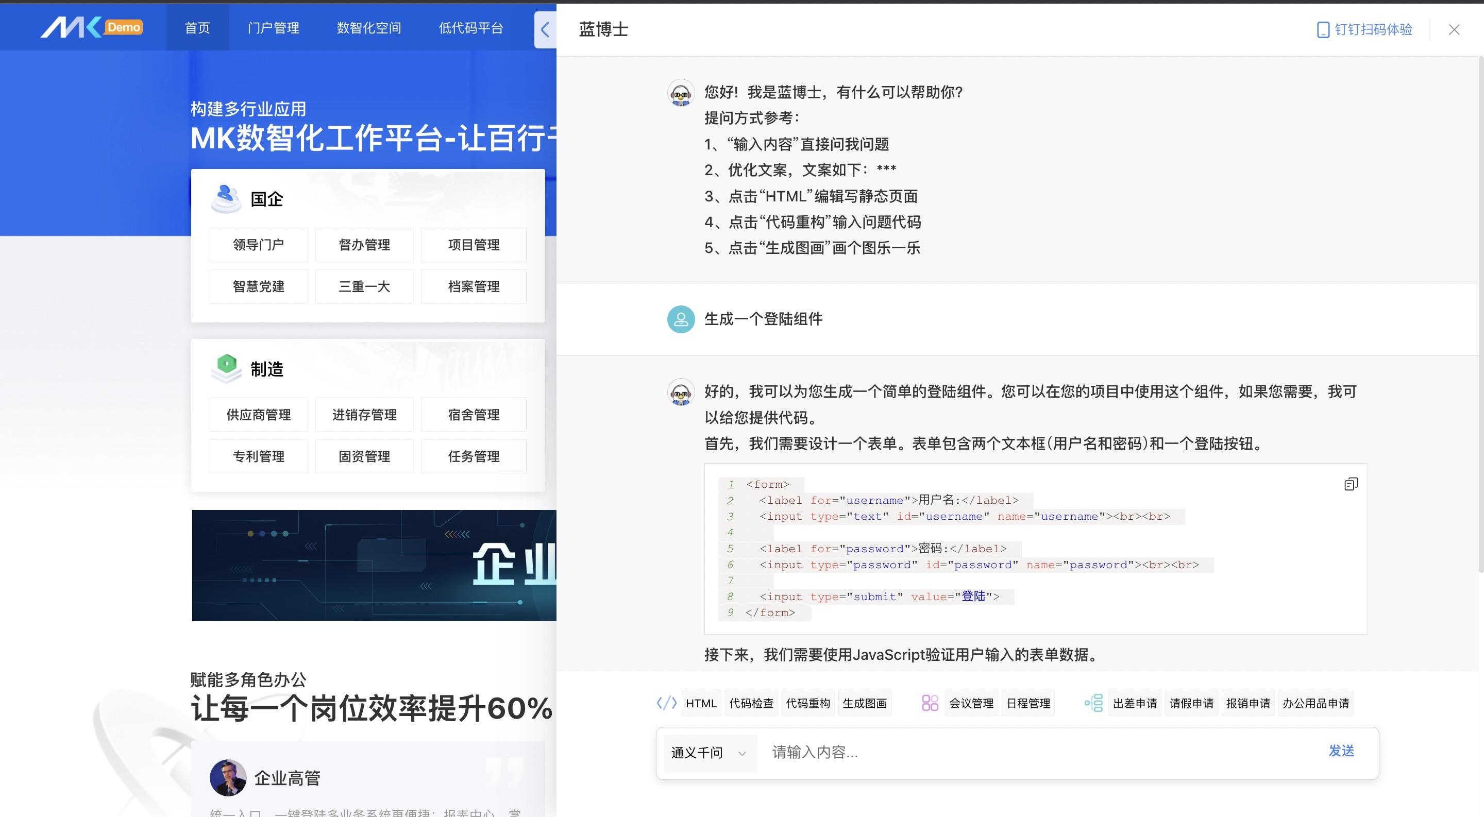
Task: Click the user avatar beside 生成一个登陆组件
Action: coord(681,319)
